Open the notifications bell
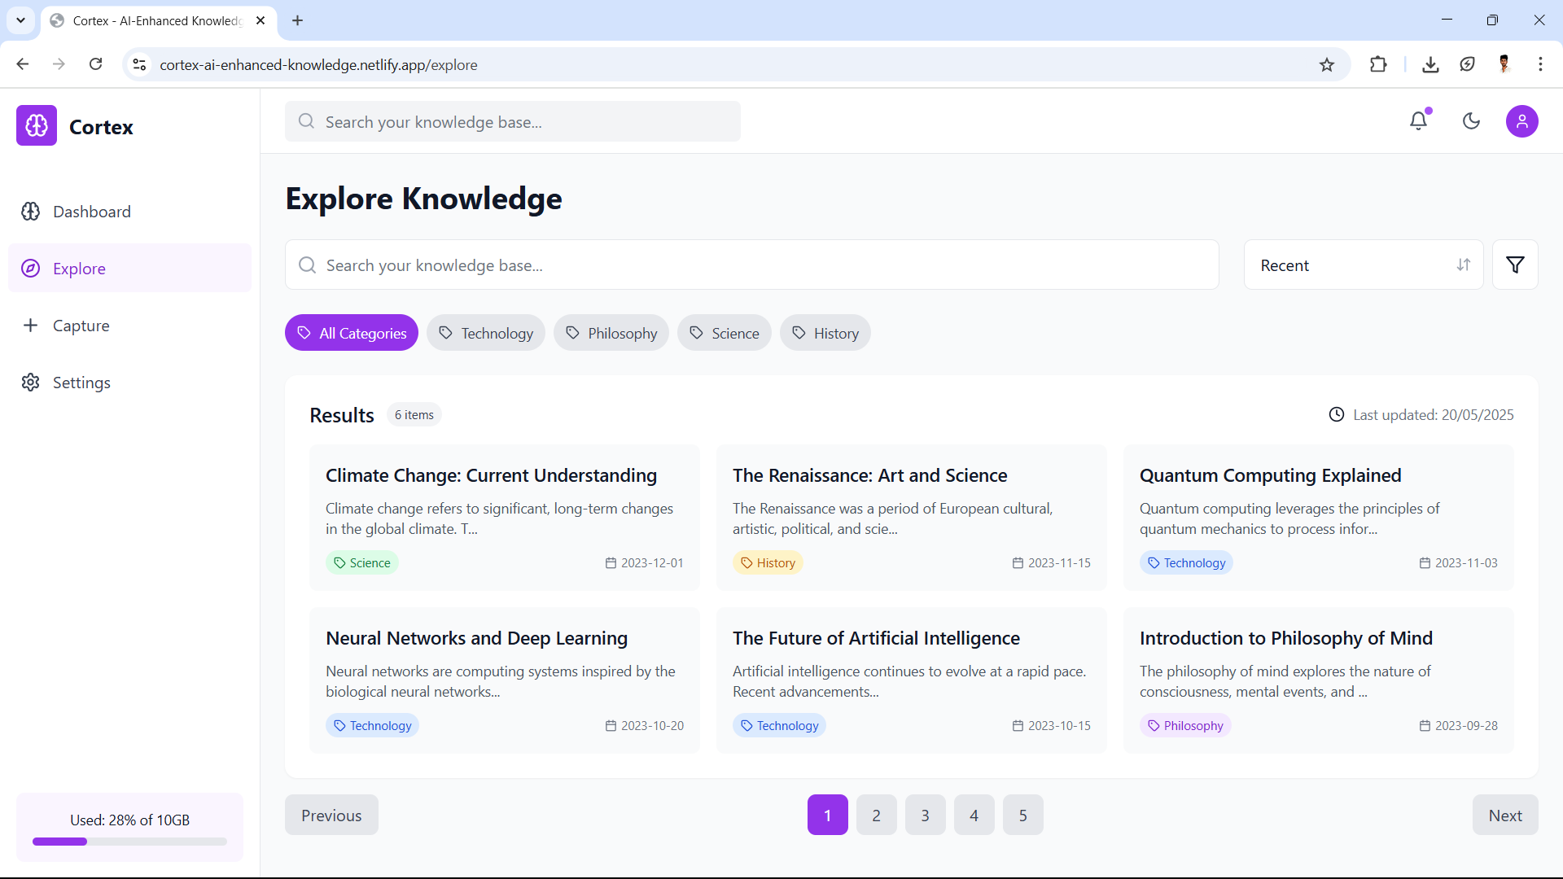 (x=1419, y=121)
